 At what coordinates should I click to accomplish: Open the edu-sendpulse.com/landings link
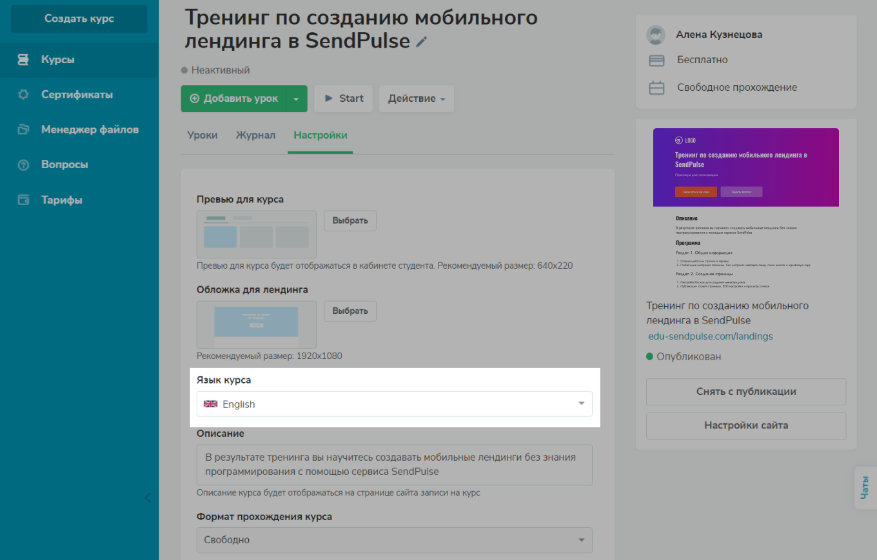[x=711, y=336]
